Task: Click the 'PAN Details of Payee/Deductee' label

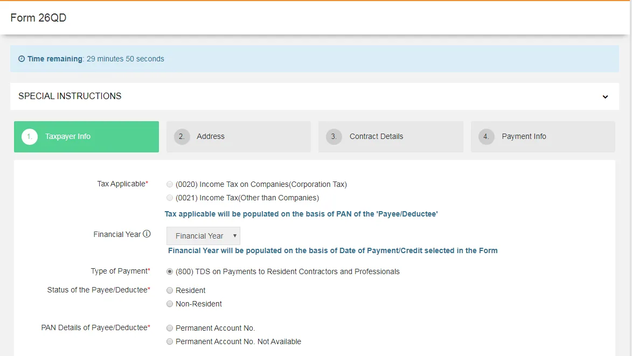Action: click(95, 328)
